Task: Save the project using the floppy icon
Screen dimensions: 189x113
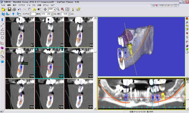Action: (x=9, y=9)
